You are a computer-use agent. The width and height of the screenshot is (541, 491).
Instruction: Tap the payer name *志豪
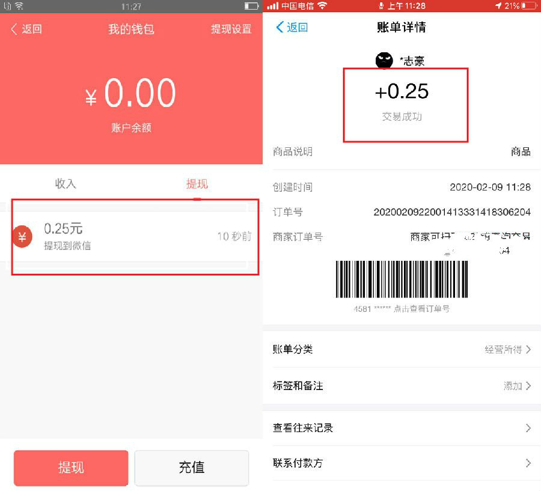point(412,61)
